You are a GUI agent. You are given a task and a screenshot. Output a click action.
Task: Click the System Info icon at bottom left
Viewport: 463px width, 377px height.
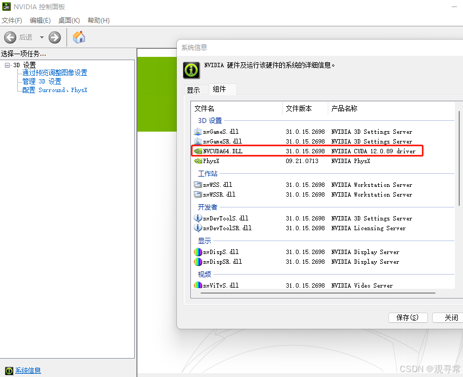pos(9,370)
